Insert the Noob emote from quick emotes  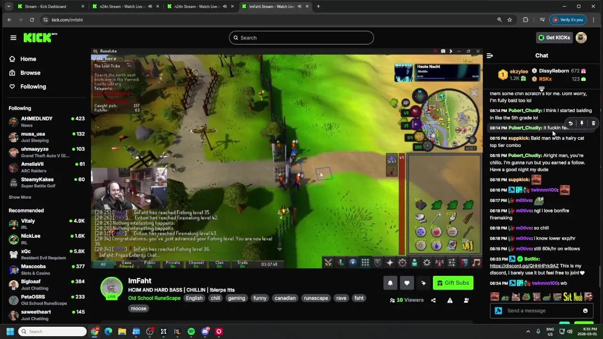578,297
